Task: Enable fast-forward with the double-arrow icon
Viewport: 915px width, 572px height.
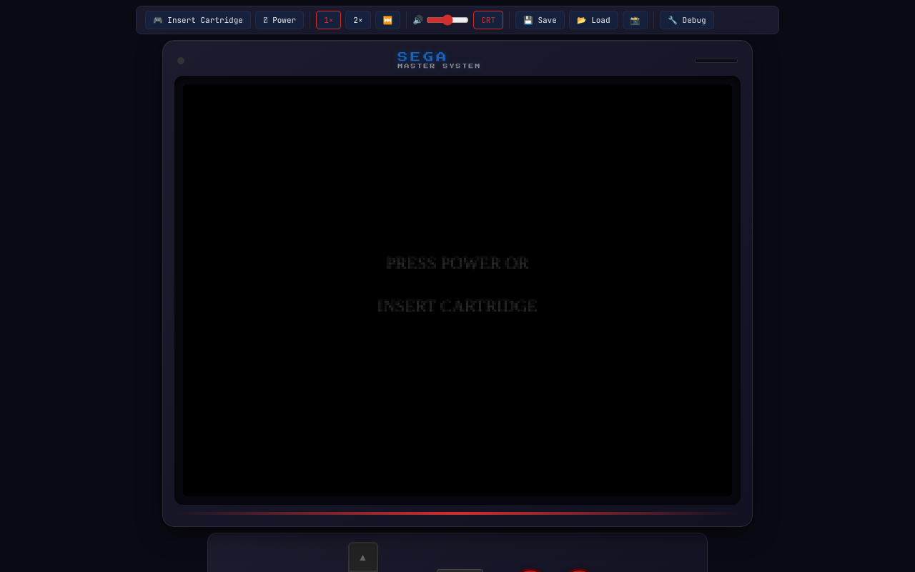Action: point(387,20)
